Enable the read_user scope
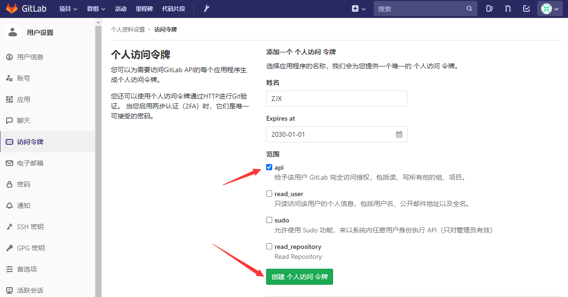The width and height of the screenshot is (568, 297). 269,193
